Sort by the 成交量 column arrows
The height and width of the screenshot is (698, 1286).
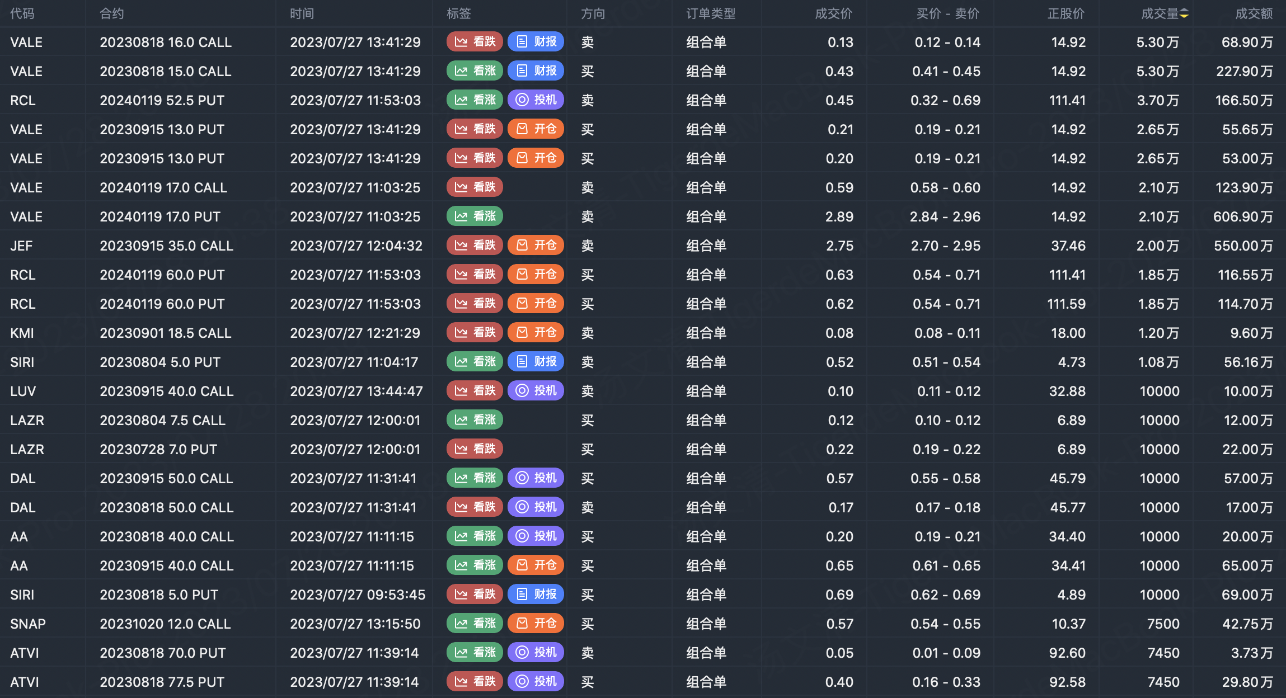[1184, 13]
